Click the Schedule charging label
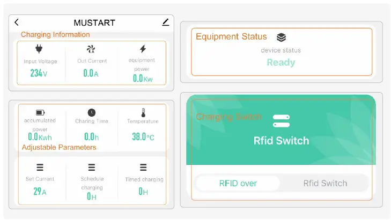This screenshot has width=391, height=220. [x=92, y=183]
